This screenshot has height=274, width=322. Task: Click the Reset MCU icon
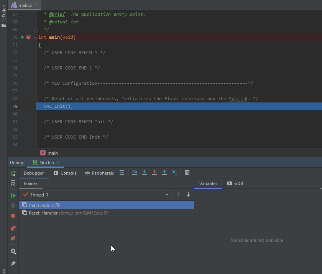click(x=13, y=183)
